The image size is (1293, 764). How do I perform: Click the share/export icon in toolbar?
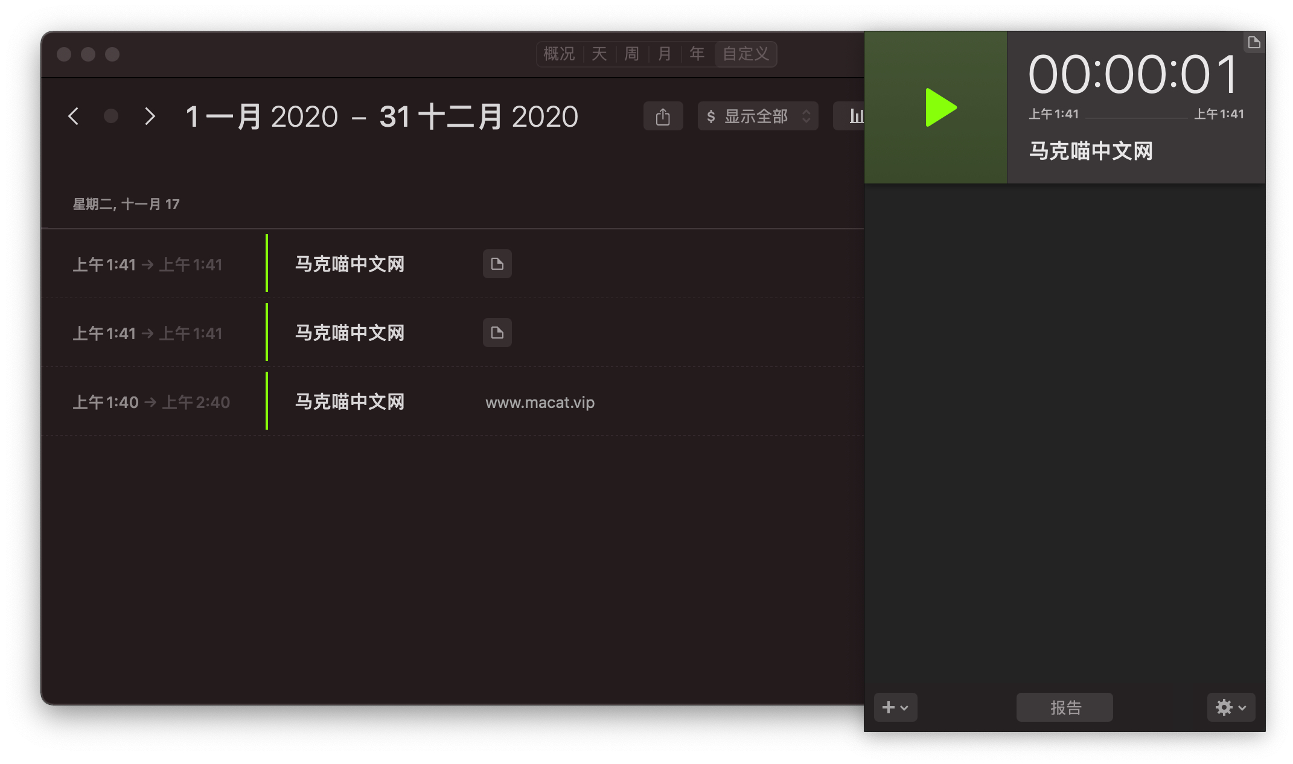click(663, 116)
